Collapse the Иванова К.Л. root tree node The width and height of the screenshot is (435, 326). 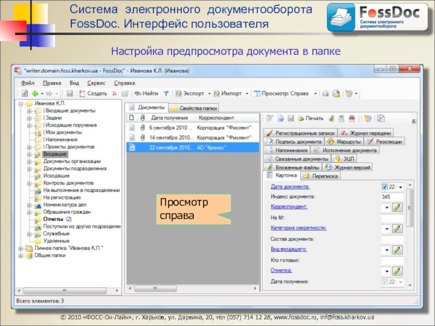[x=21, y=104]
